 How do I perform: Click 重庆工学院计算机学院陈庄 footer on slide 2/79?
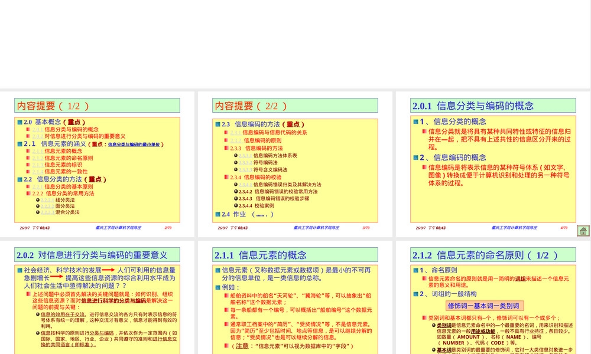118,228
